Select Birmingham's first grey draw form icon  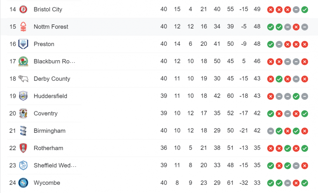tap(271, 131)
